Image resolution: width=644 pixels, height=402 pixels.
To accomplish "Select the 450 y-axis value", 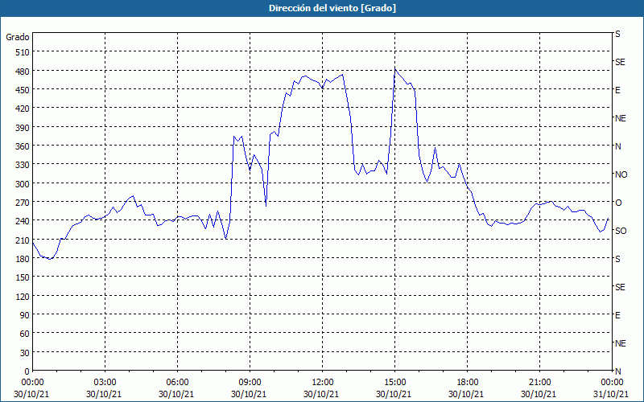I will (23, 90).
